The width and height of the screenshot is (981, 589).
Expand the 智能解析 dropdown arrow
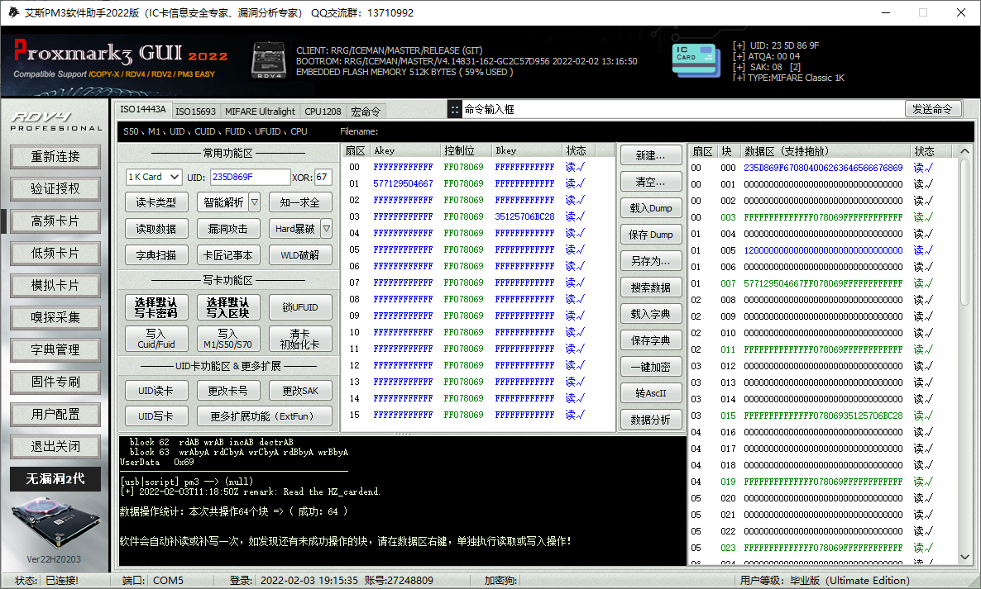pos(255,202)
